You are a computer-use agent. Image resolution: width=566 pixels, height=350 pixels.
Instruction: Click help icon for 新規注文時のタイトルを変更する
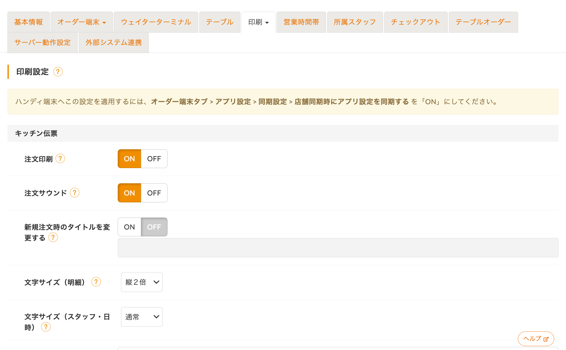53,237
